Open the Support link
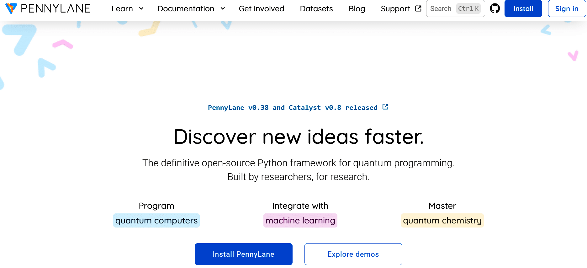This screenshot has height=268, width=587. click(x=395, y=8)
